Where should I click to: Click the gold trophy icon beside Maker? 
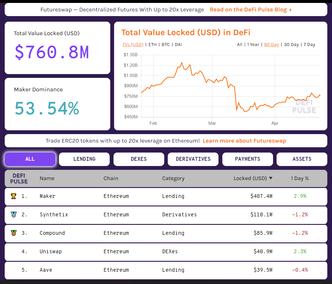(13, 196)
